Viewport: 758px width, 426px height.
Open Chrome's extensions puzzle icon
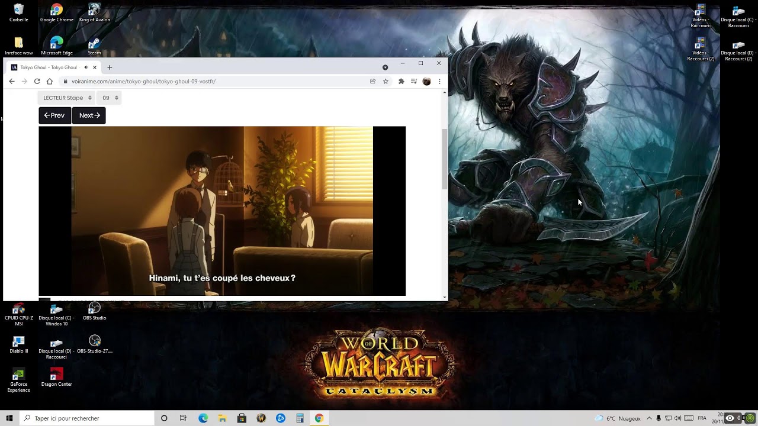click(x=401, y=81)
